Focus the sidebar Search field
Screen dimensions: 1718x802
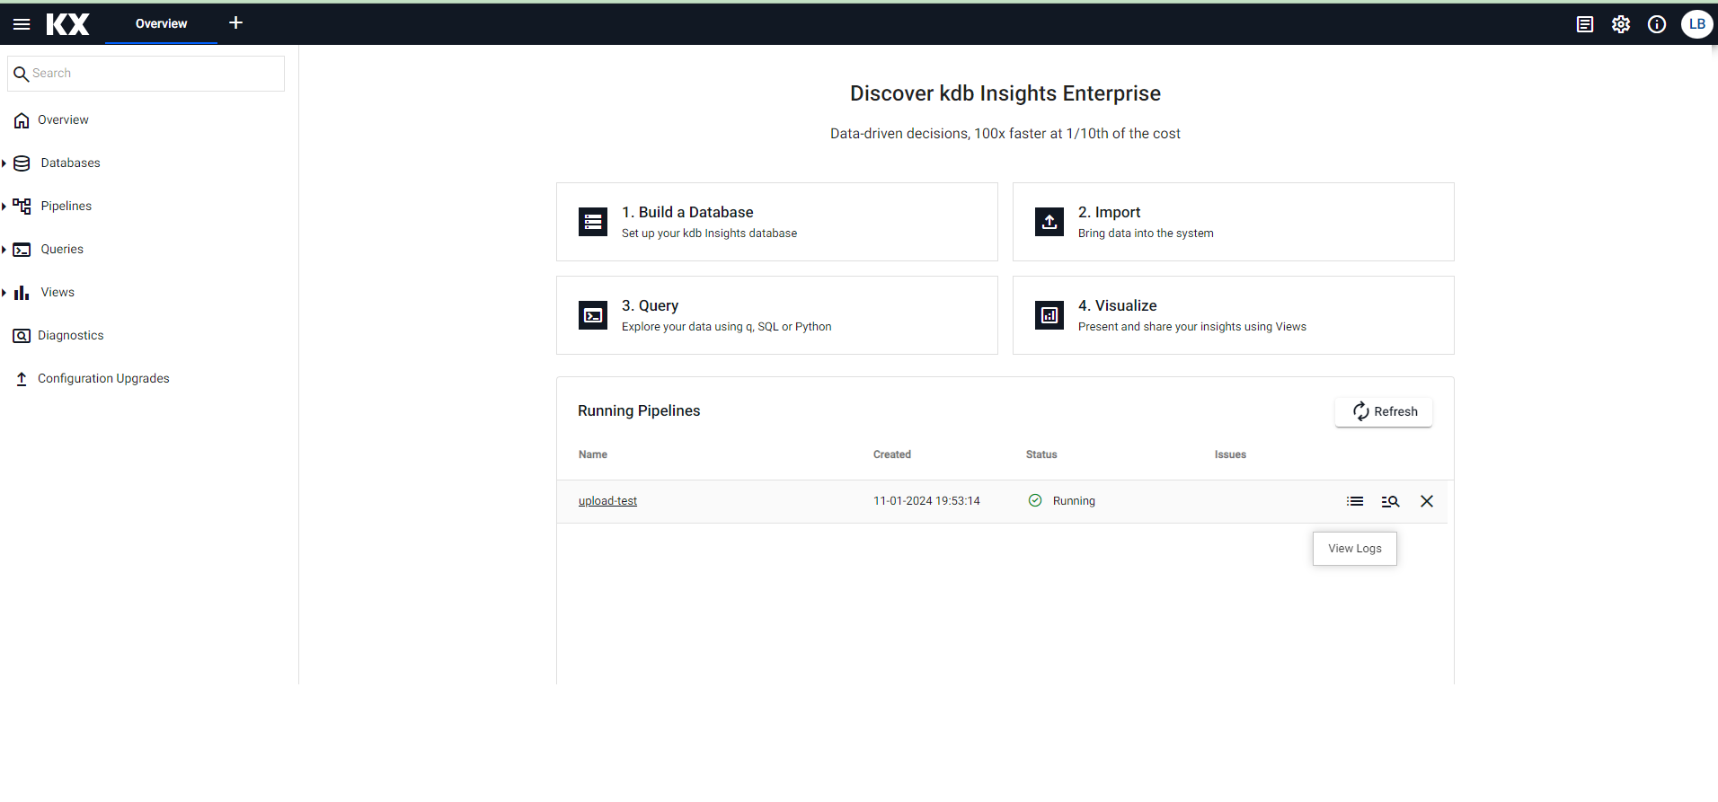(146, 74)
